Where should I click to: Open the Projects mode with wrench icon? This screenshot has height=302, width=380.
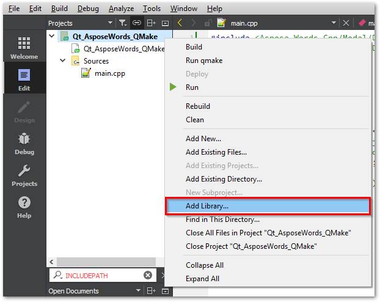coord(24,175)
